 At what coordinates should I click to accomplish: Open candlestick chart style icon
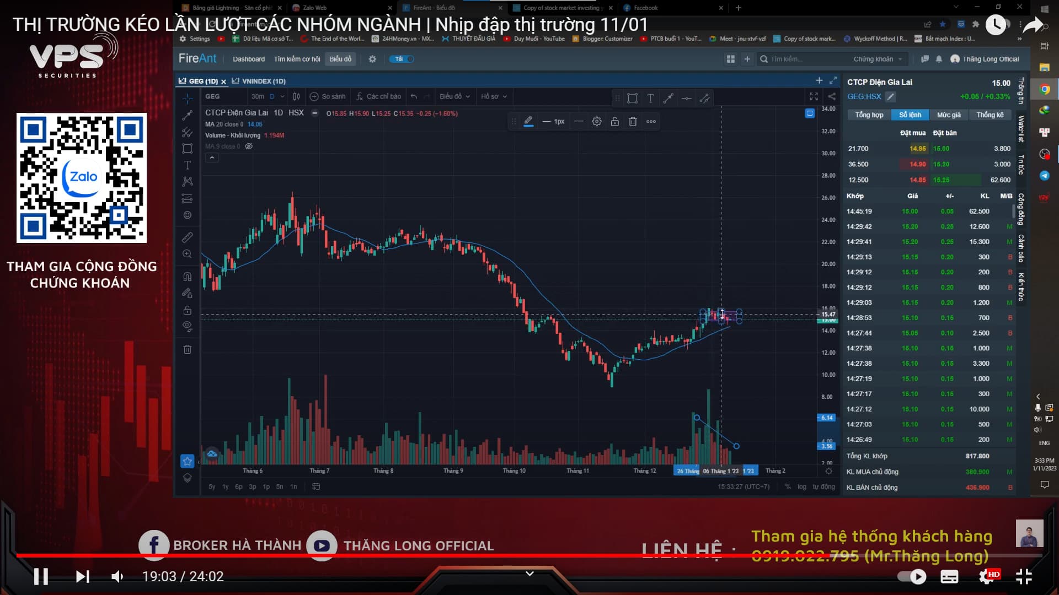(x=297, y=96)
